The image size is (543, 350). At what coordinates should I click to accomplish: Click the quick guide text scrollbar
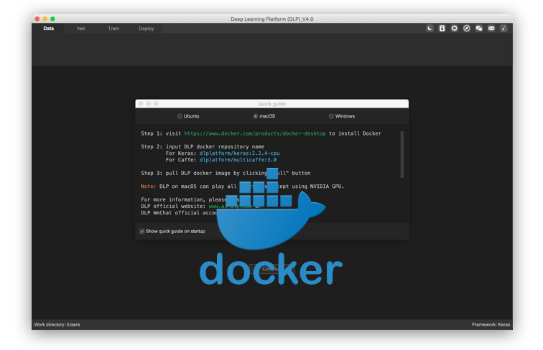tap(402, 154)
